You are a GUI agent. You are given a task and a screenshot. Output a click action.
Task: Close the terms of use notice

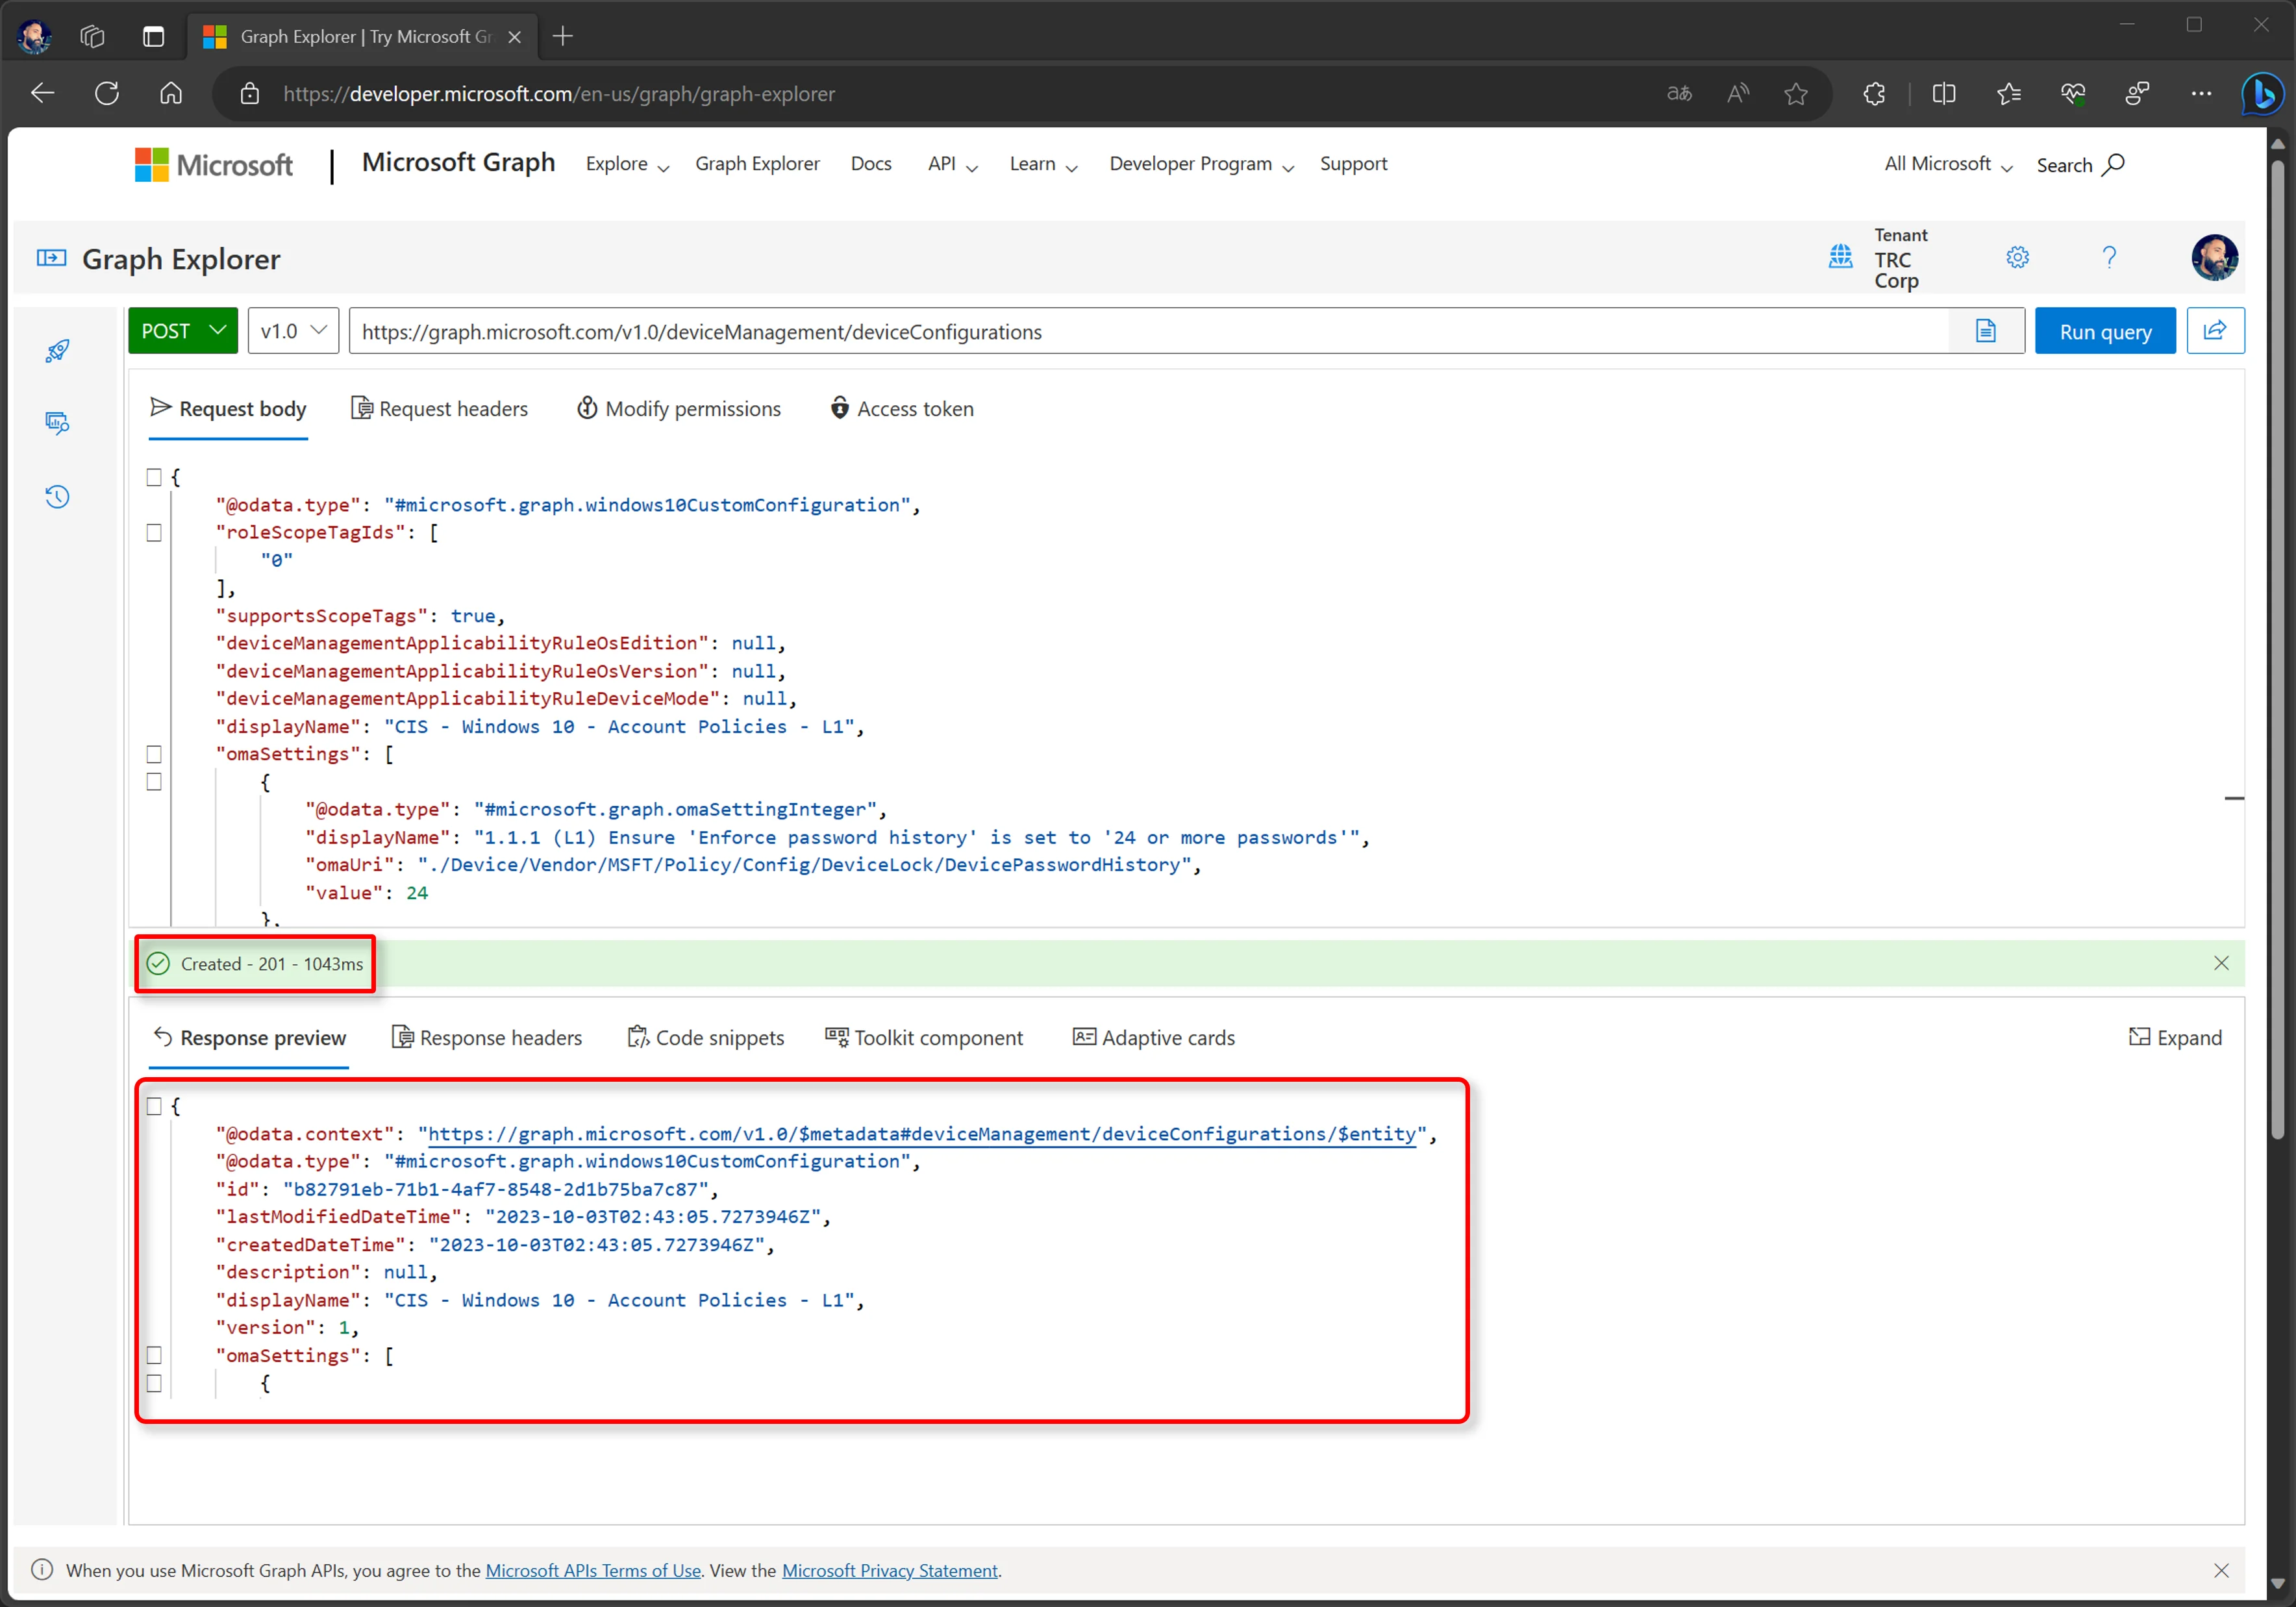[x=2221, y=1570]
